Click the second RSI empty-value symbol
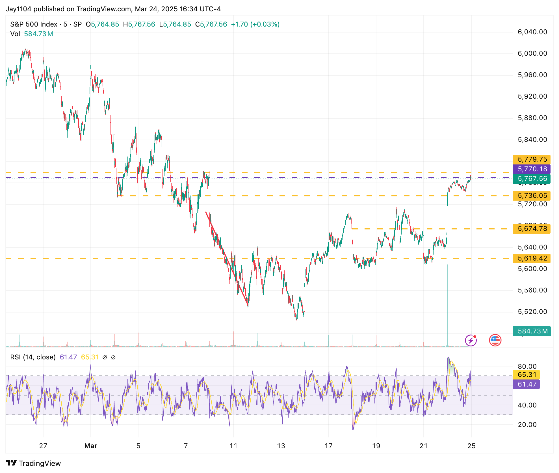Image resolution: width=559 pixels, height=473 pixels. click(113, 357)
